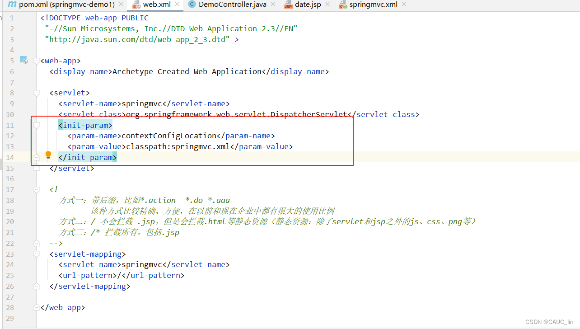The height and width of the screenshot is (329, 580).
Task: Click the fold end marker on line 14
Action: pos(37,157)
